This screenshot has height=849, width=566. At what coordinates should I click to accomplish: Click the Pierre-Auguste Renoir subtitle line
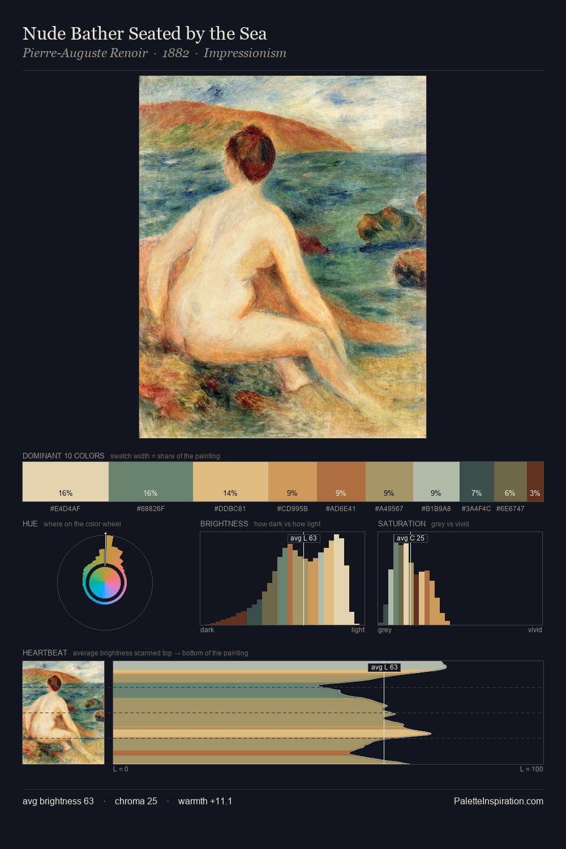[155, 53]
